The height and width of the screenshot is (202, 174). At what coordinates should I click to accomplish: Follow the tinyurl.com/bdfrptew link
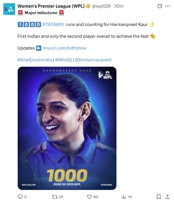coord(64,48)
